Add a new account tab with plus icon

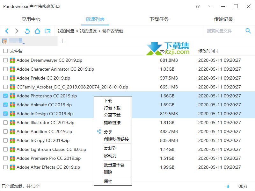(x=62, y=41)
